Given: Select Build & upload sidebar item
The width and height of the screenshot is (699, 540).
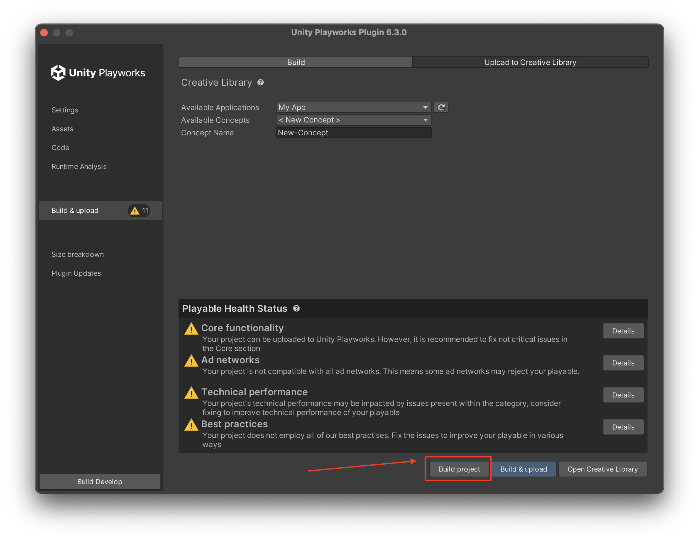Looking at the screenshot, I should pos(101,210).
